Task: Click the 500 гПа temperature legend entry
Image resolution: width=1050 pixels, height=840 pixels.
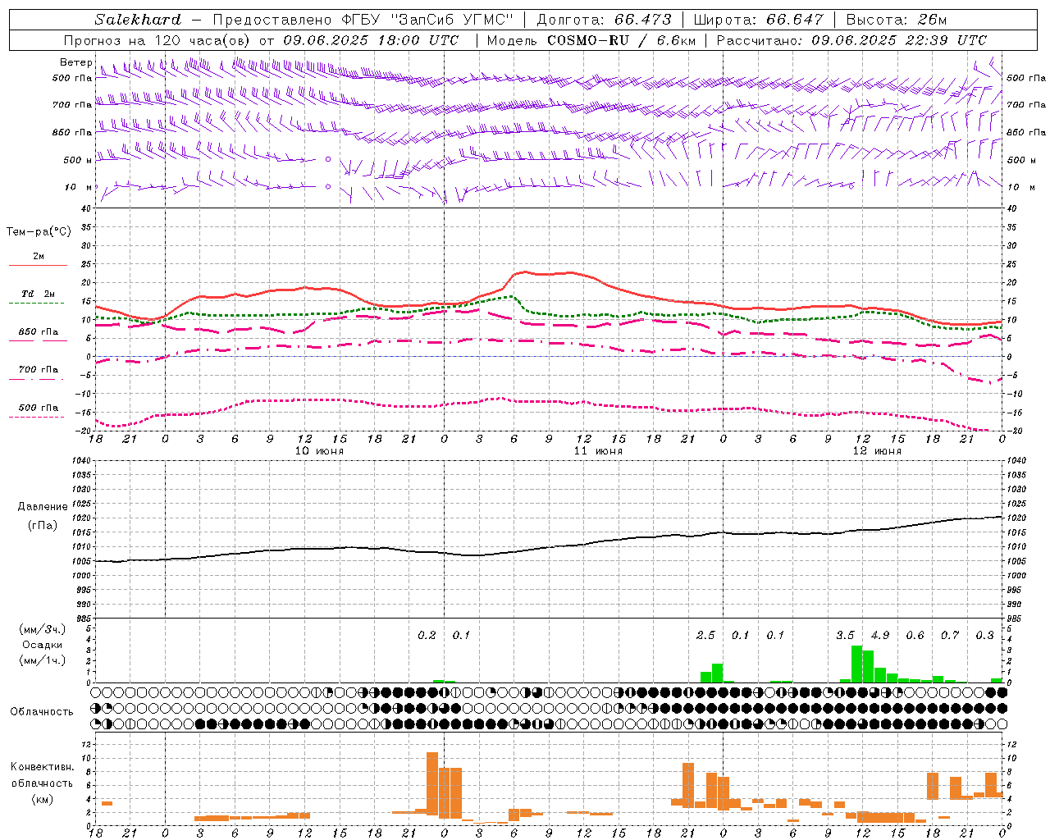Action: (39, 408)
